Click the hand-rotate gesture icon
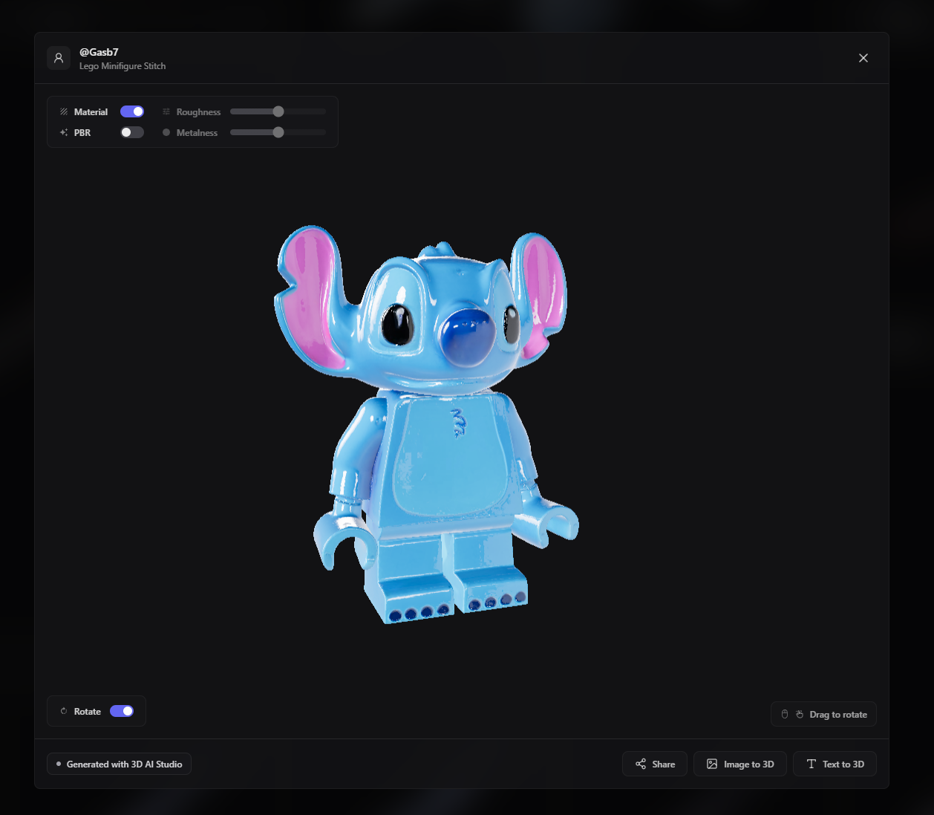This screenshot has height=815, width=934. (800, 713)
